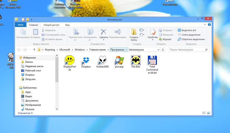The width and height of the screenshot is (230, 133).
Task: Open the Вид ribbon tab
Action: click(x=67, y=25)
